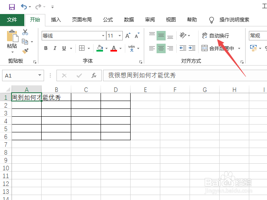Screen dimensions: 267x200
Task: Open the 对齐方式 alignment dialog launcher
Action: [x=242, y=62]
